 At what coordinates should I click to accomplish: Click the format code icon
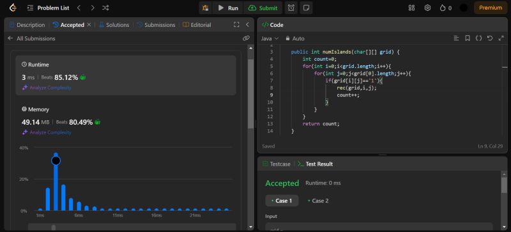click(x=456, y=38)
